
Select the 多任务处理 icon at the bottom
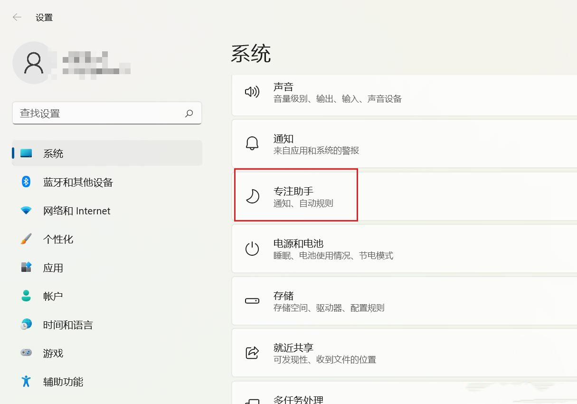252,399
